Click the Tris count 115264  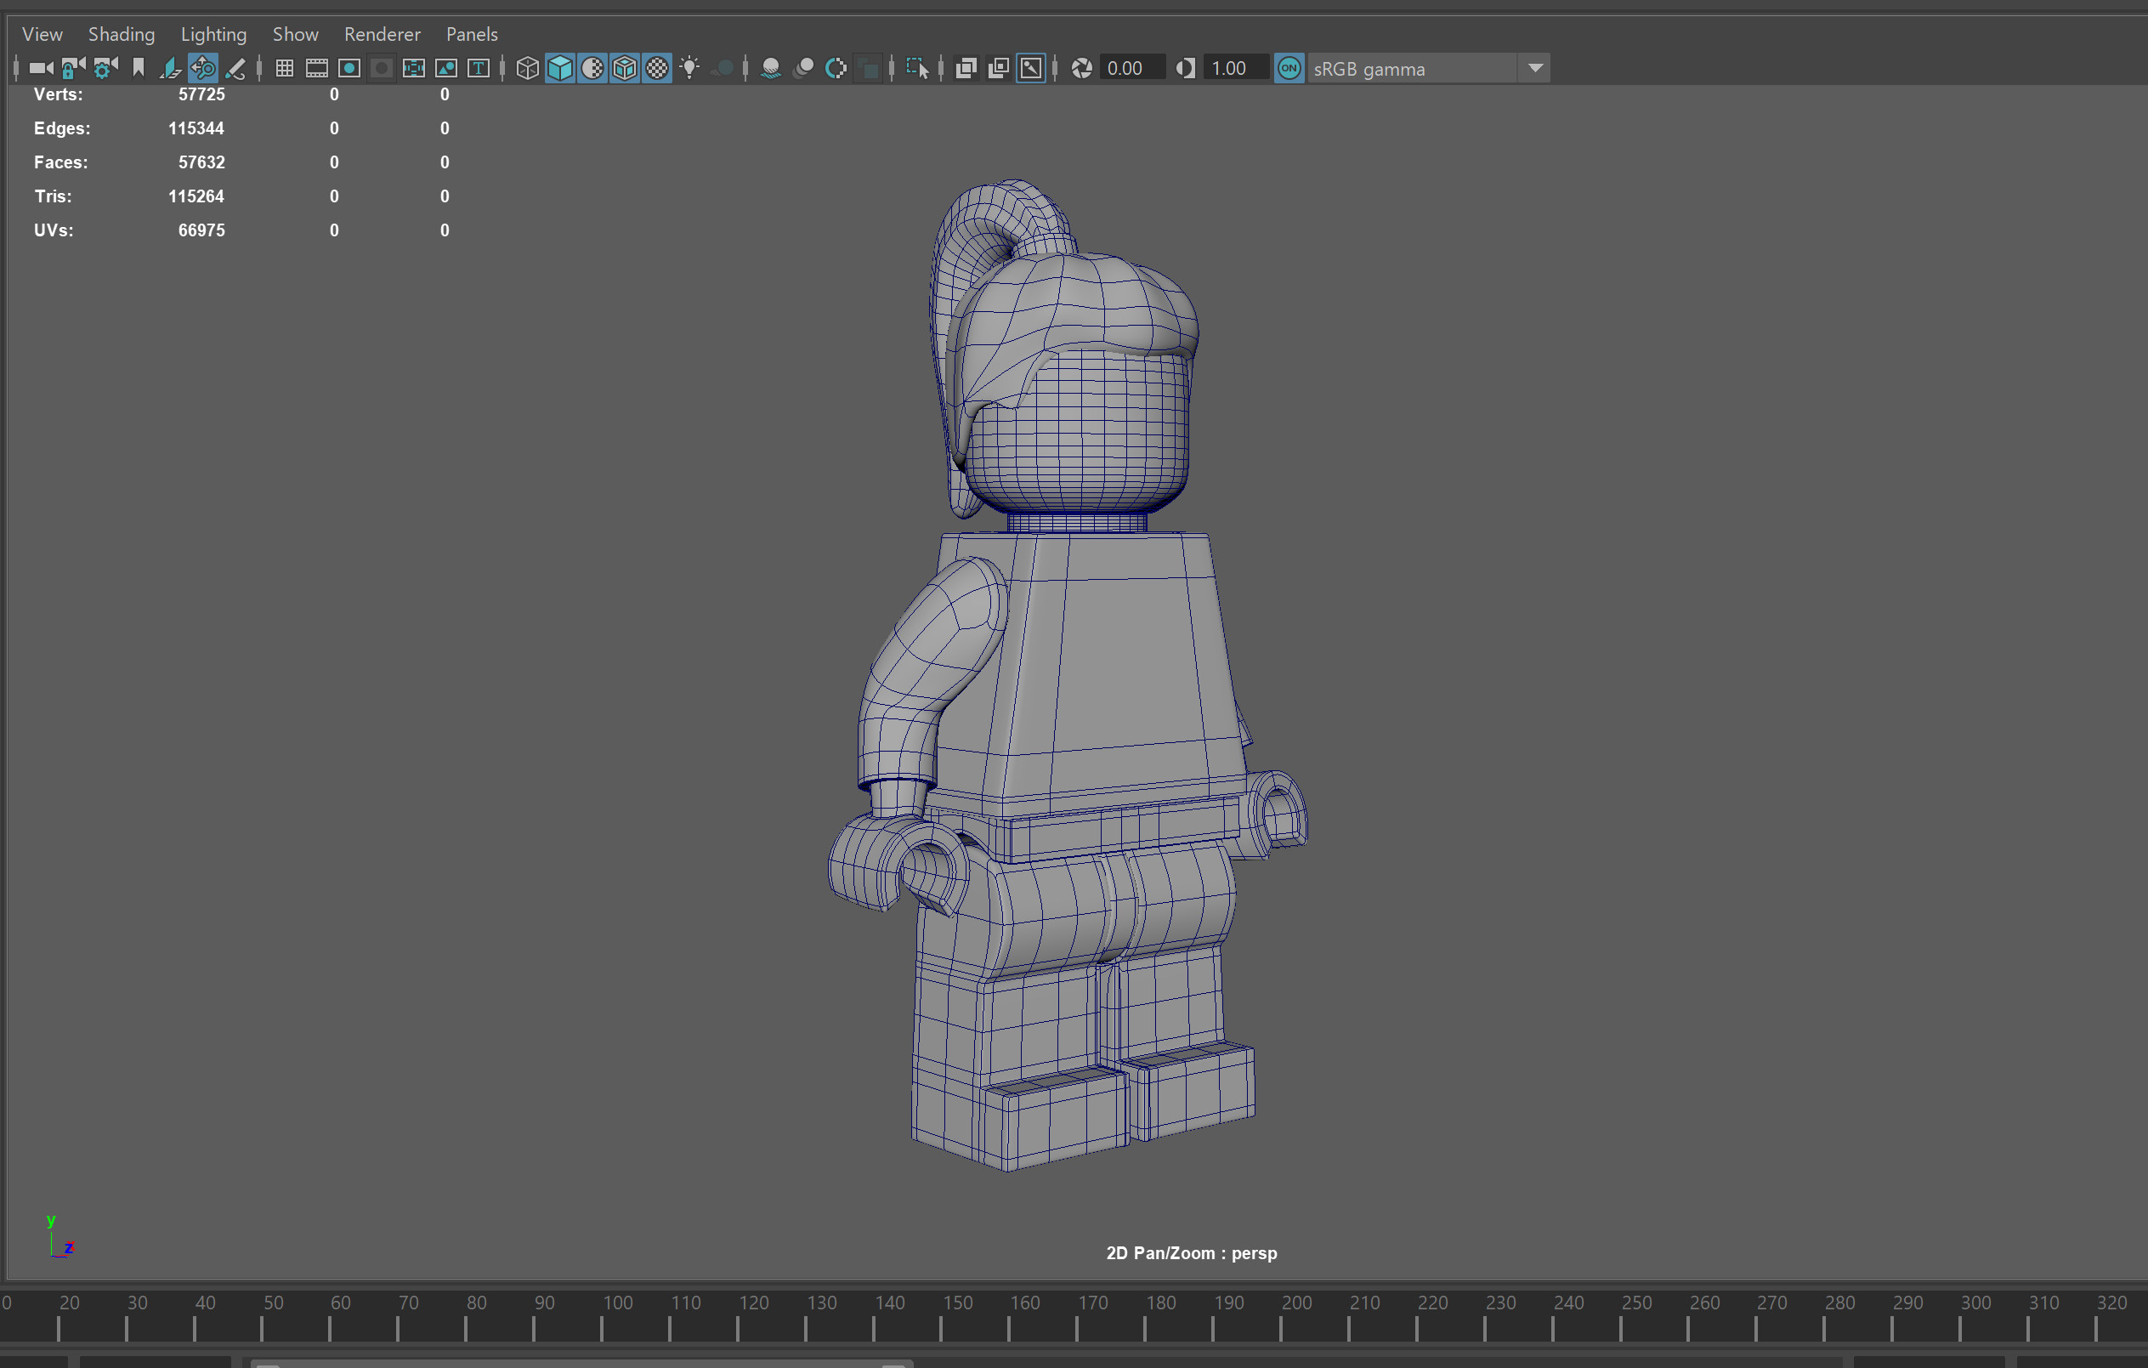pos(196,196)
